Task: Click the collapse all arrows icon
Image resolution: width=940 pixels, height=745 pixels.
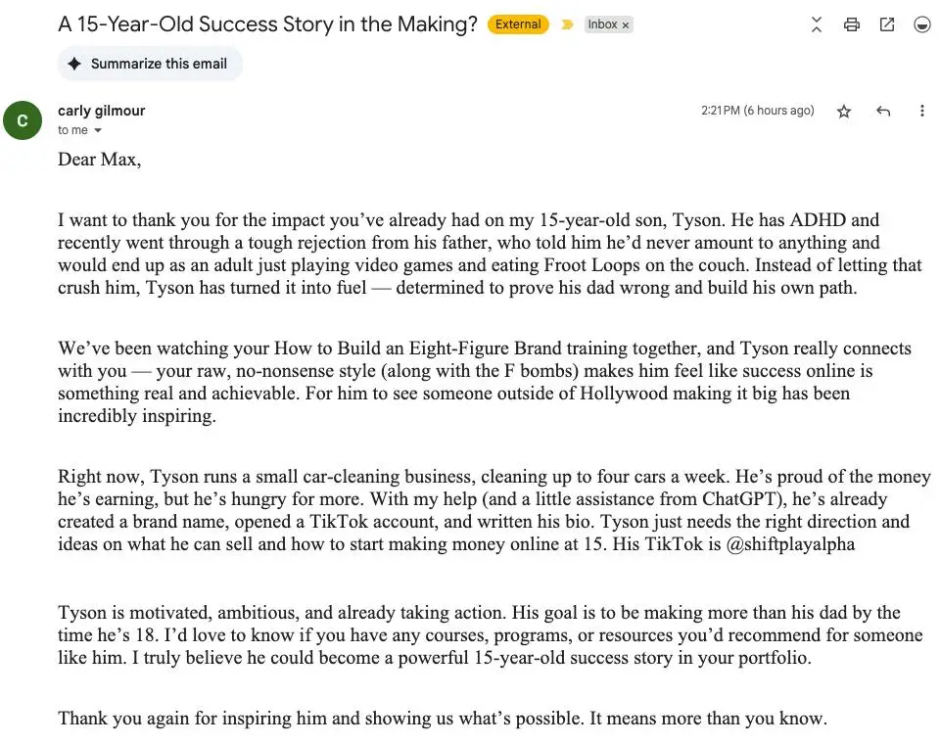Action: pos(817,24)
